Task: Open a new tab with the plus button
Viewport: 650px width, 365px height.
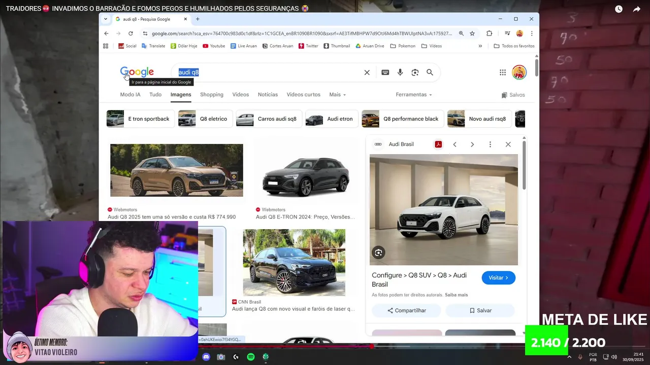Action: [x=198, y=19]
